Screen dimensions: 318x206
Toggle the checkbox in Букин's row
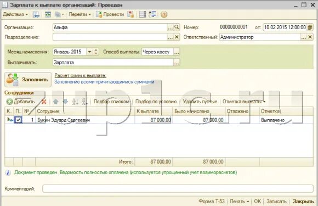pos(18,120)
